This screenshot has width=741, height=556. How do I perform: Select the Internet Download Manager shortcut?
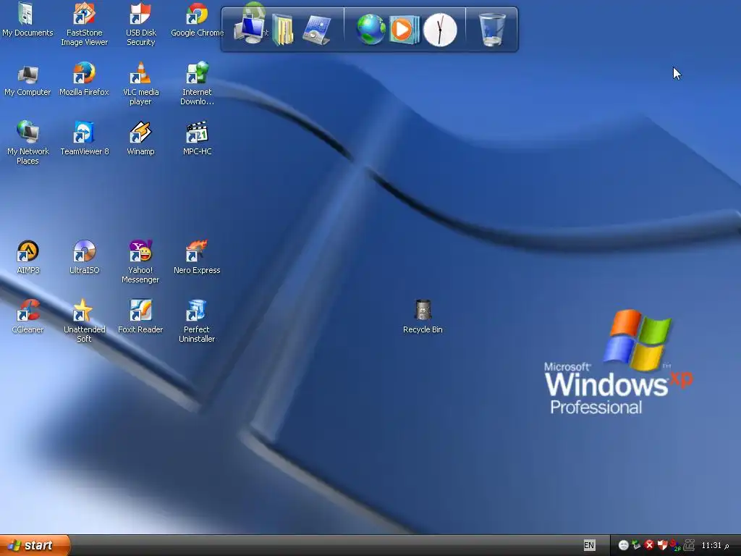coord(197,84)
